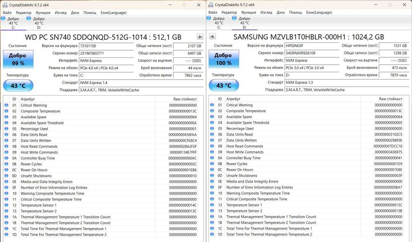Click the status dot for Available Spare in Samsung window
The height and width of the screenshot is (242, 412).
click(x=212, y=117)
